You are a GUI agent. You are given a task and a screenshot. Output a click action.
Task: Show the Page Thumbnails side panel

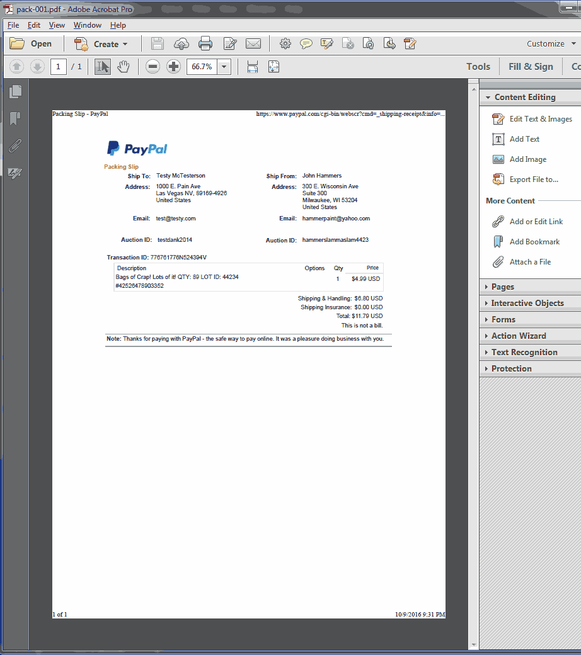(16, 91)
